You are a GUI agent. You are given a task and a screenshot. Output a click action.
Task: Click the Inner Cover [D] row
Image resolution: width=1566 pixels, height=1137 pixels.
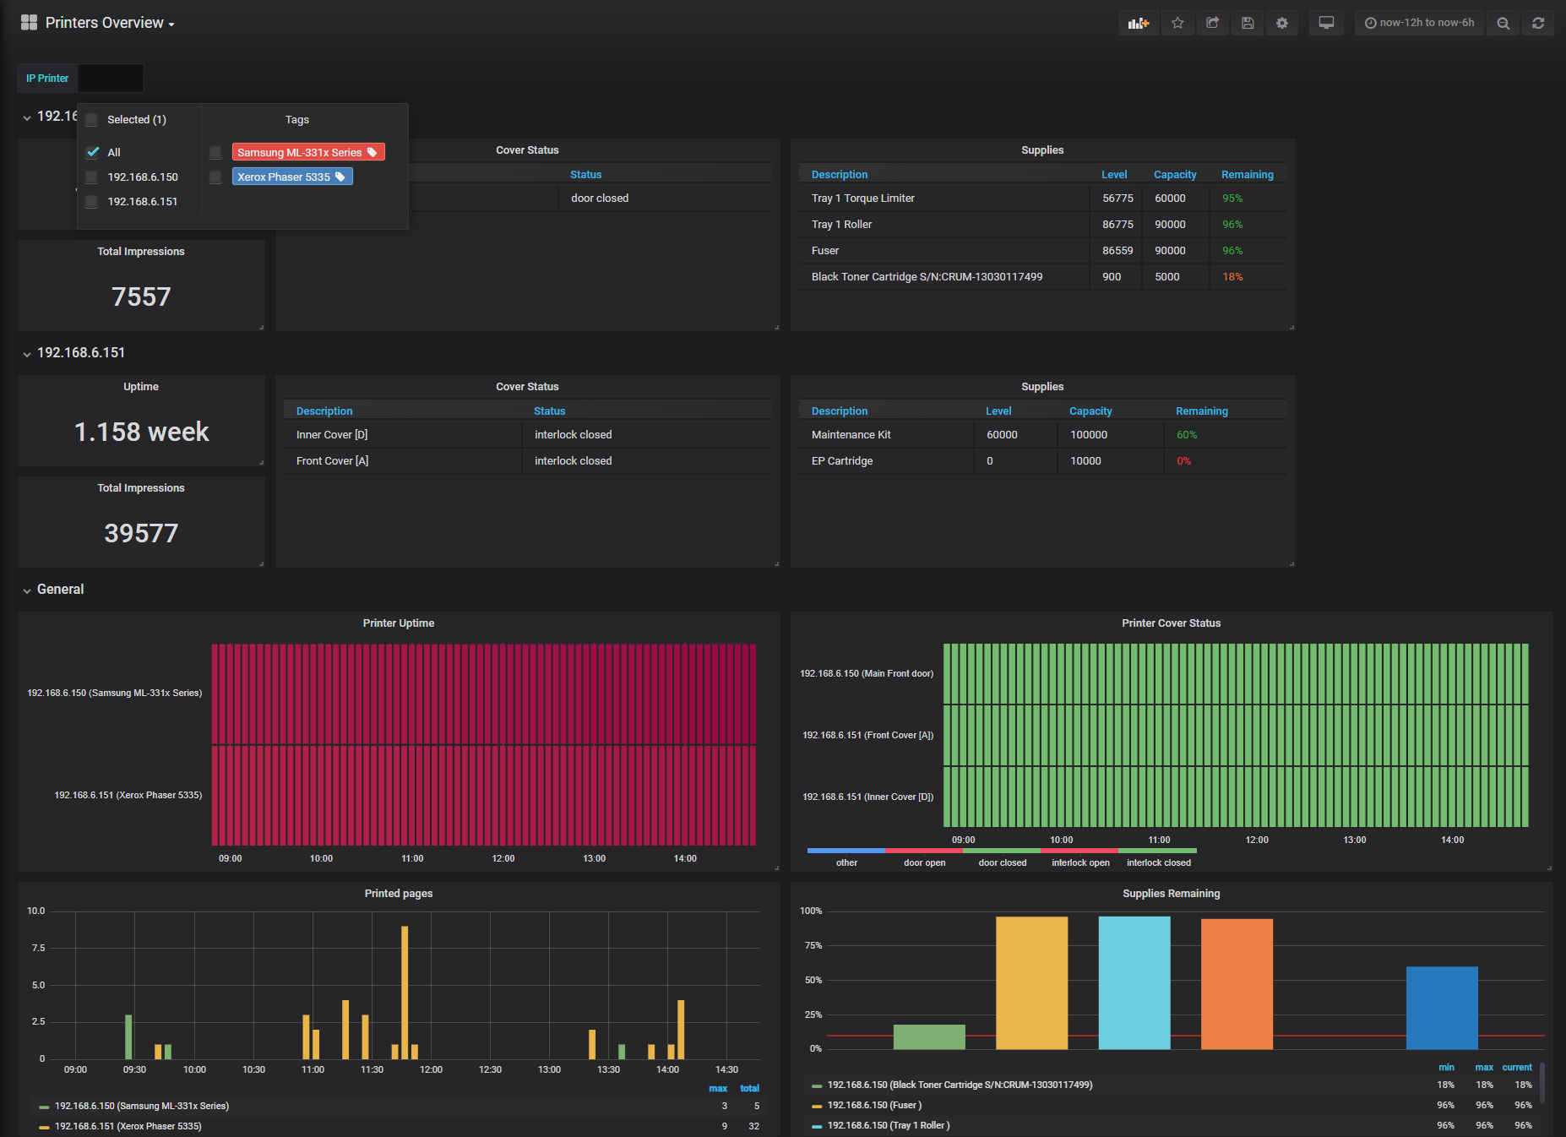[x=528, y=435]
